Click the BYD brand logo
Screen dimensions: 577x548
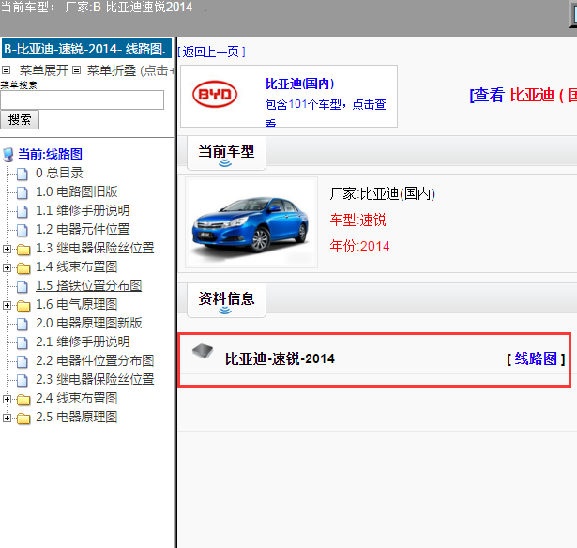click(x=215, y=95)
